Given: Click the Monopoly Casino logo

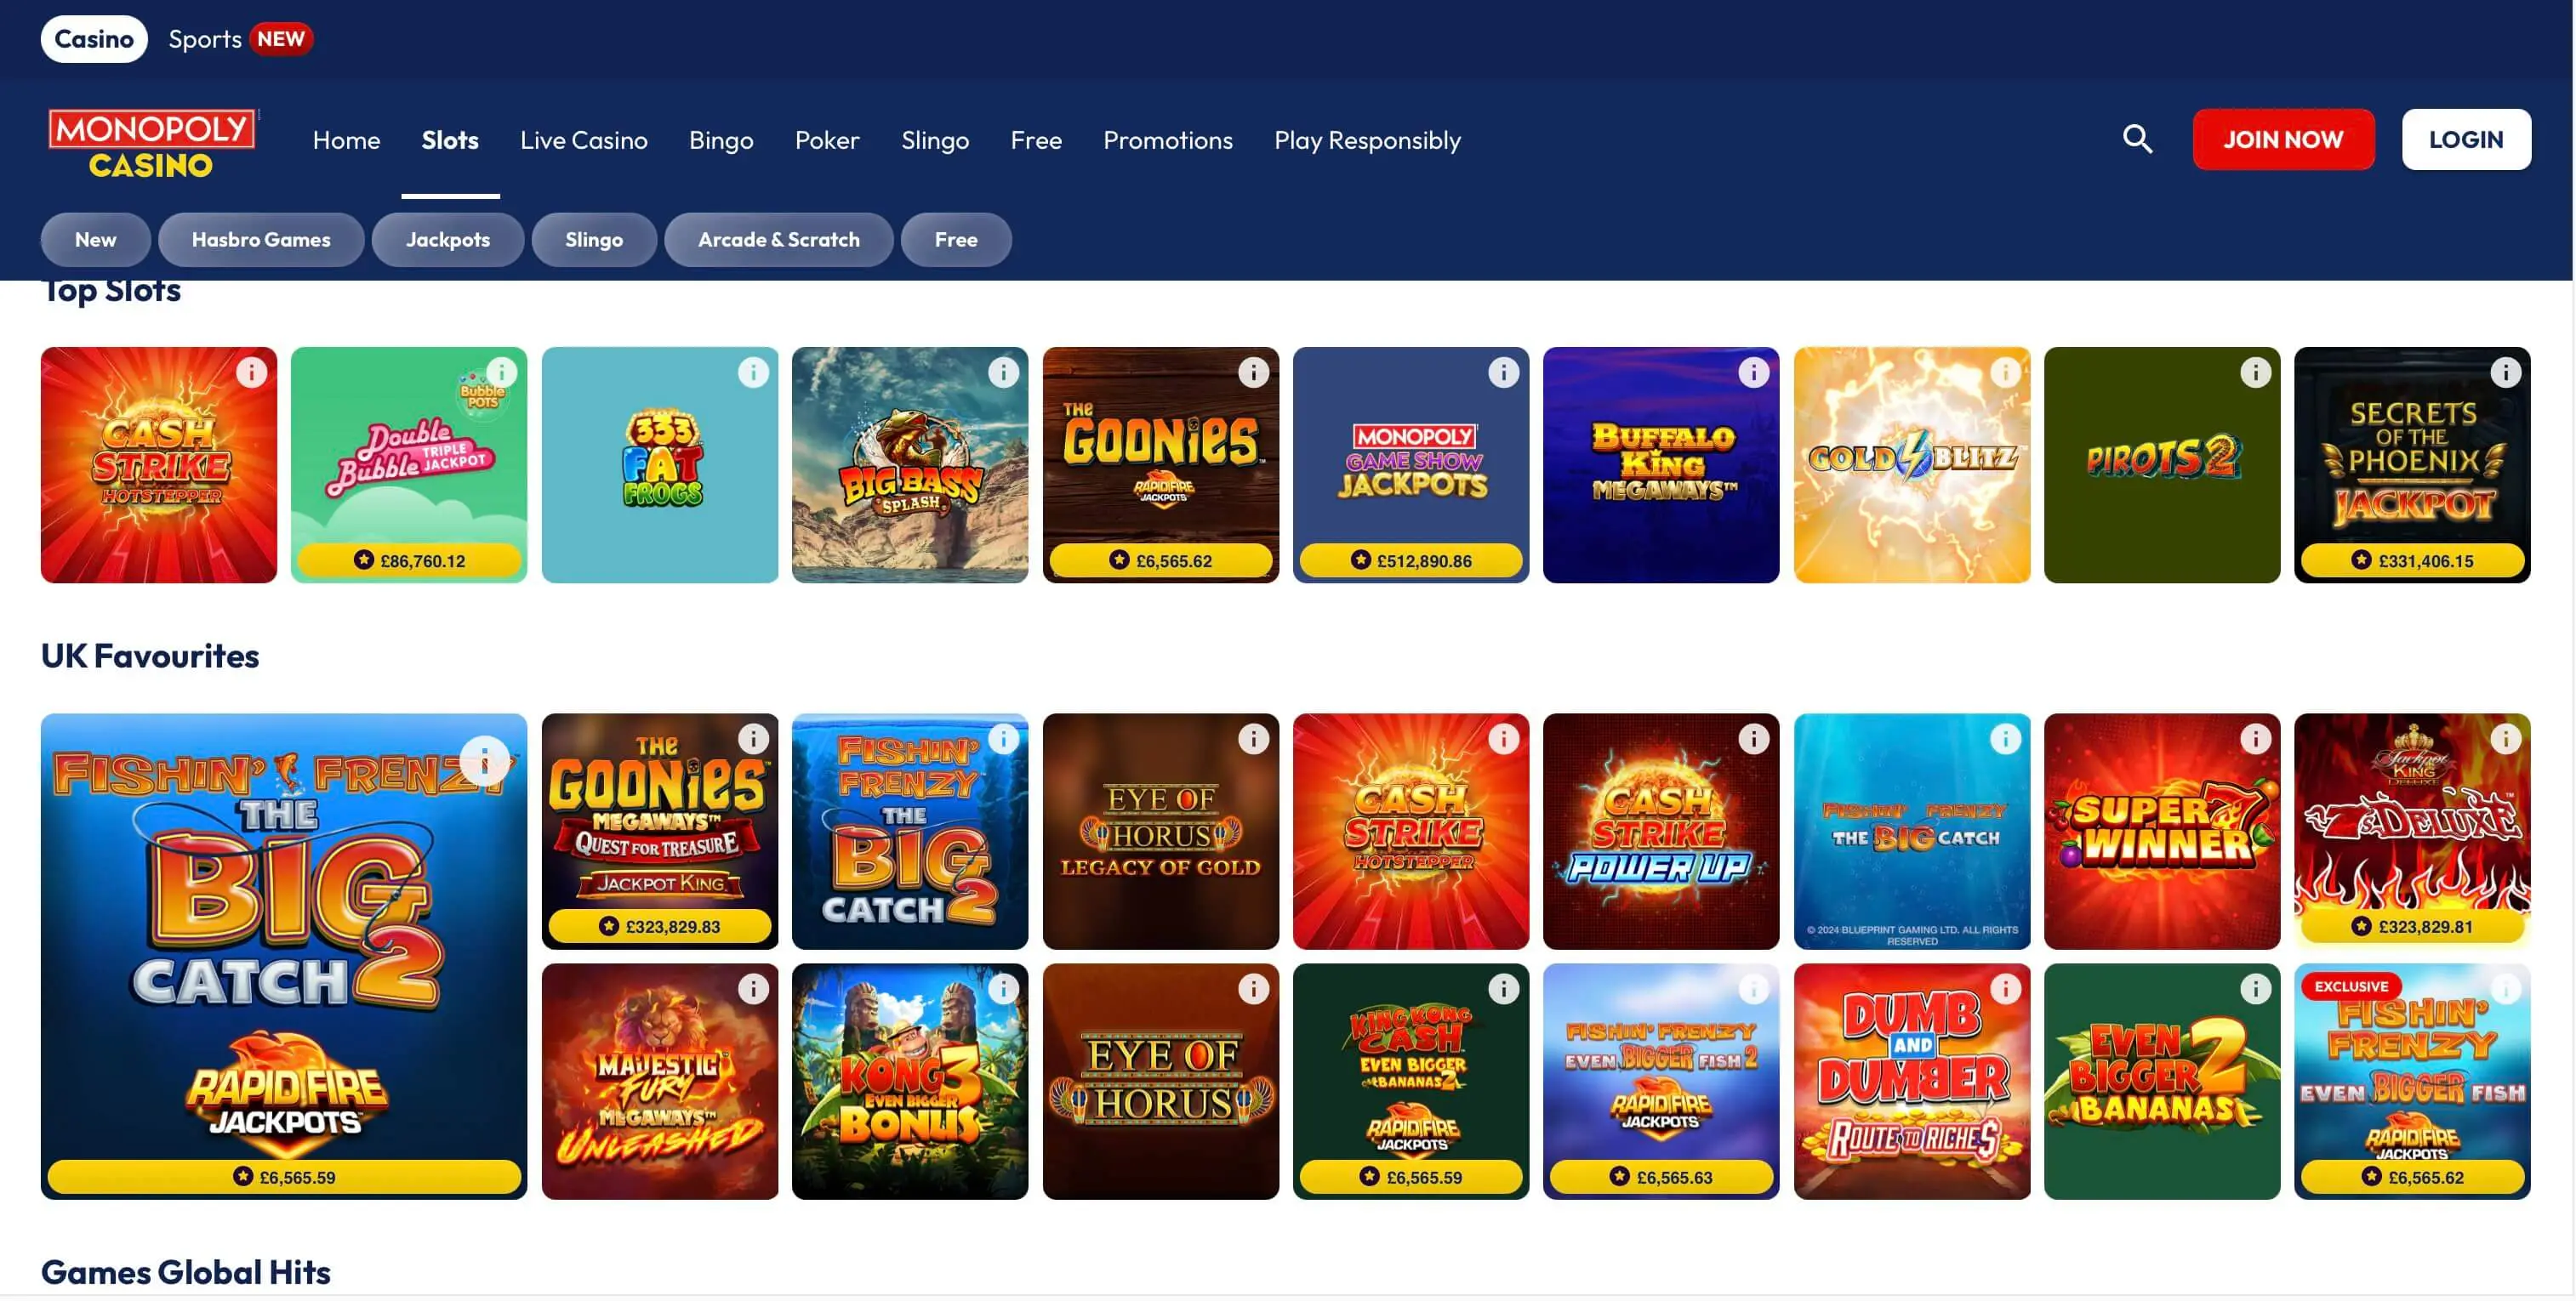Looking at the screenshot, I should click(152, 144).
